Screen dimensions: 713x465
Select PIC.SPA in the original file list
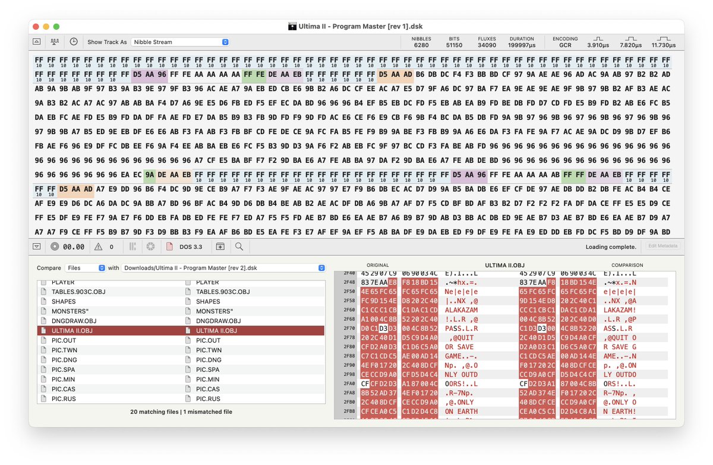tap(64, 369)
